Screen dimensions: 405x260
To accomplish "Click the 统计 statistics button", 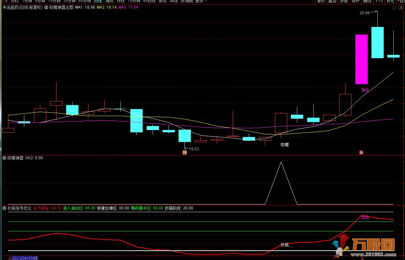I will point(355,1).
